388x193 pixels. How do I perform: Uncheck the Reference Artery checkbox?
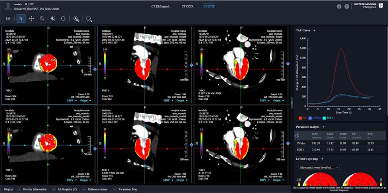coord(84,189)
